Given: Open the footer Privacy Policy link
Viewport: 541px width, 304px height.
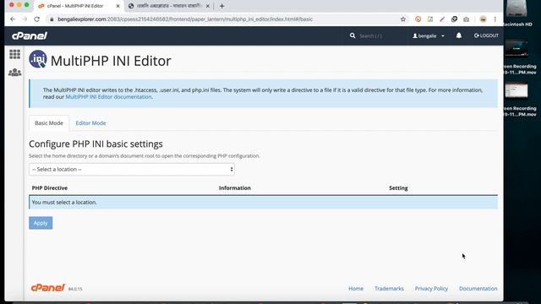Looking at the screenshot, I should tap(431, 289).
